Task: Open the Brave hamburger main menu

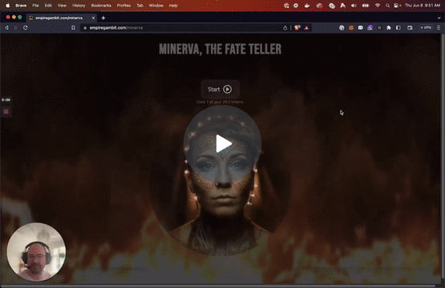Action: [439, 28]
